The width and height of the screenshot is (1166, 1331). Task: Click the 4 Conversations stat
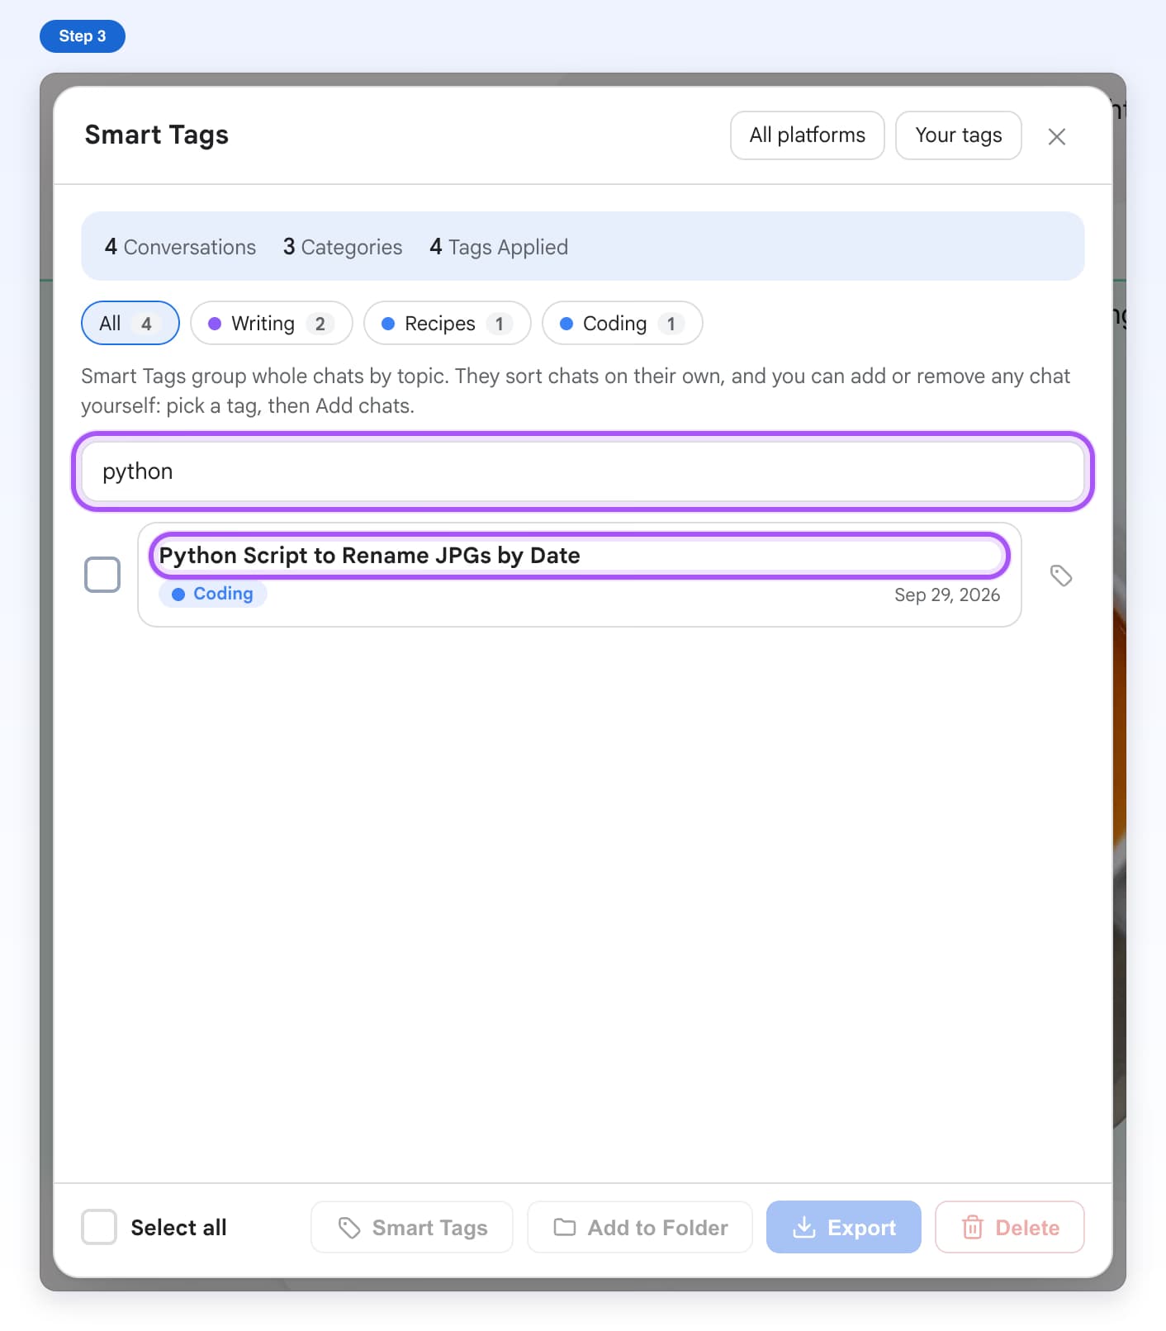(x=180, y=247)
